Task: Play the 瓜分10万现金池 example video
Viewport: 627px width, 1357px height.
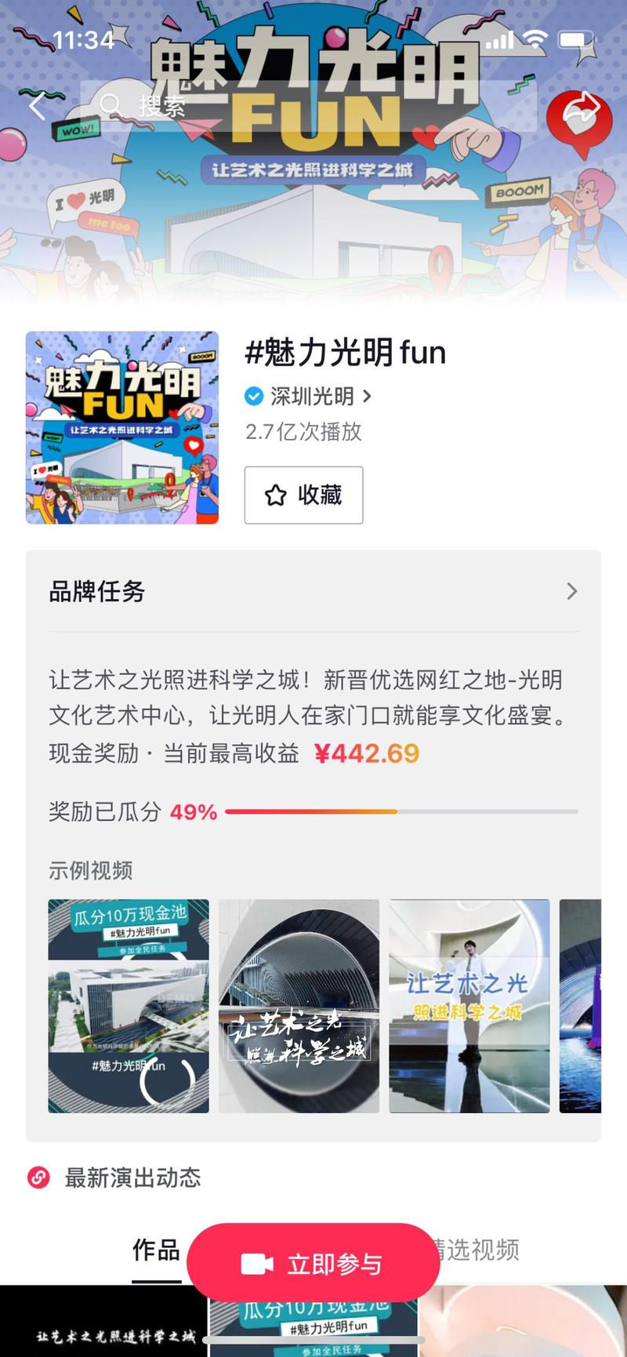Action: tap(129, 1006)
